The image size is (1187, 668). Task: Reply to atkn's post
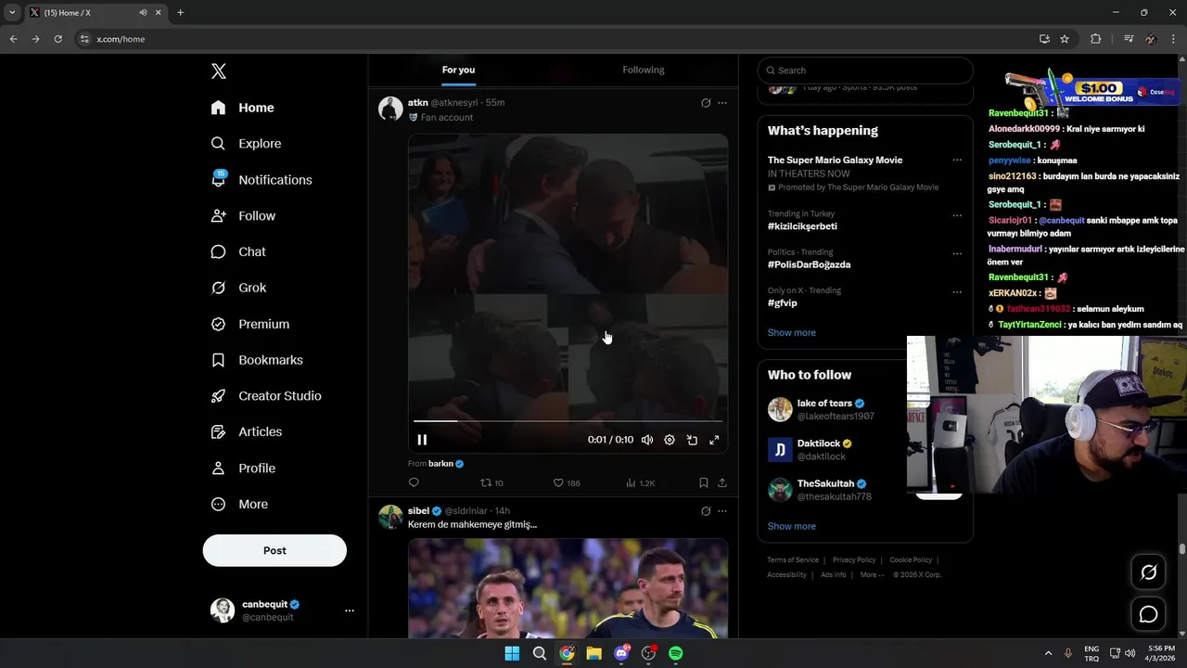[x=414, y=482]
